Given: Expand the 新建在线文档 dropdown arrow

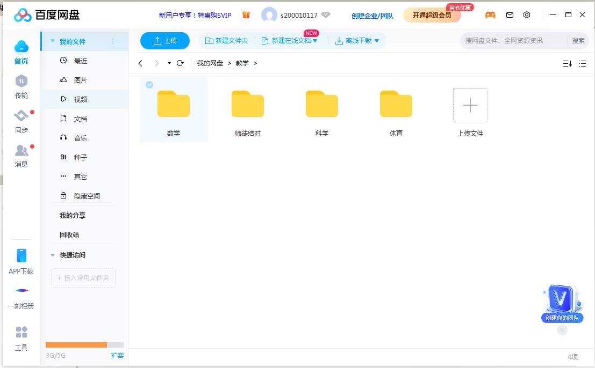Looking at the screenshot, I should click(316, 41).
